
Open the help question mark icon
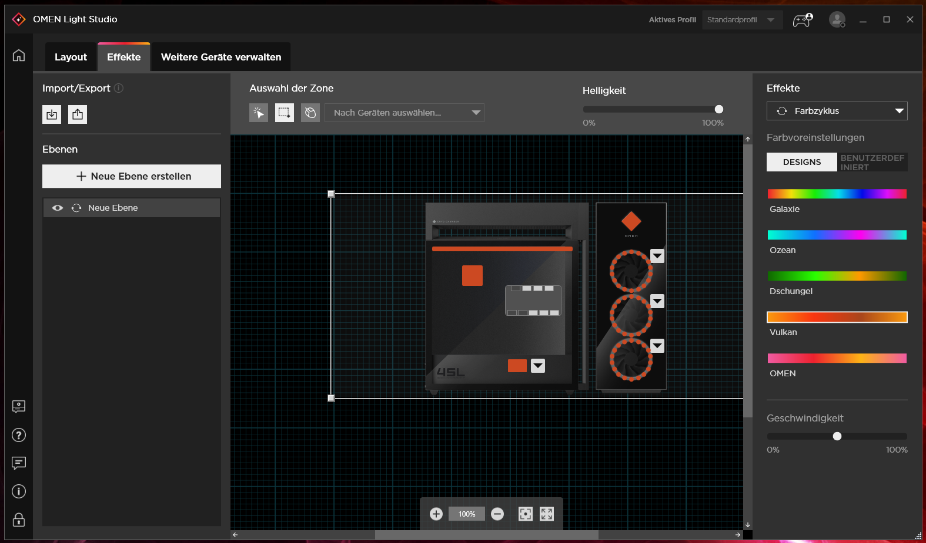(x=19, y=435)
